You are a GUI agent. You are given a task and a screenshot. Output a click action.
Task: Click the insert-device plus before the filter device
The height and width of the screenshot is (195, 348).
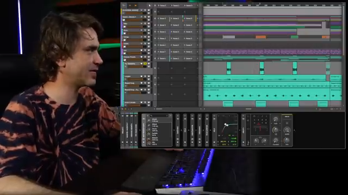point(210,130)
